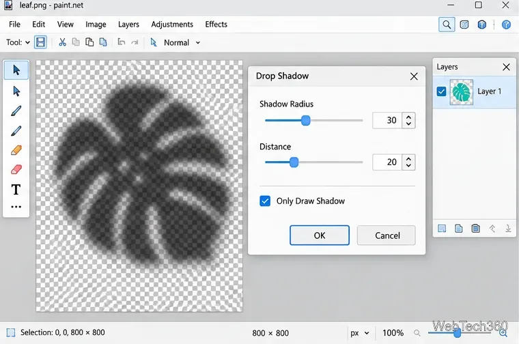Move layer up with the up-arrow icon
Screen dimensions: 519x344
492,228
